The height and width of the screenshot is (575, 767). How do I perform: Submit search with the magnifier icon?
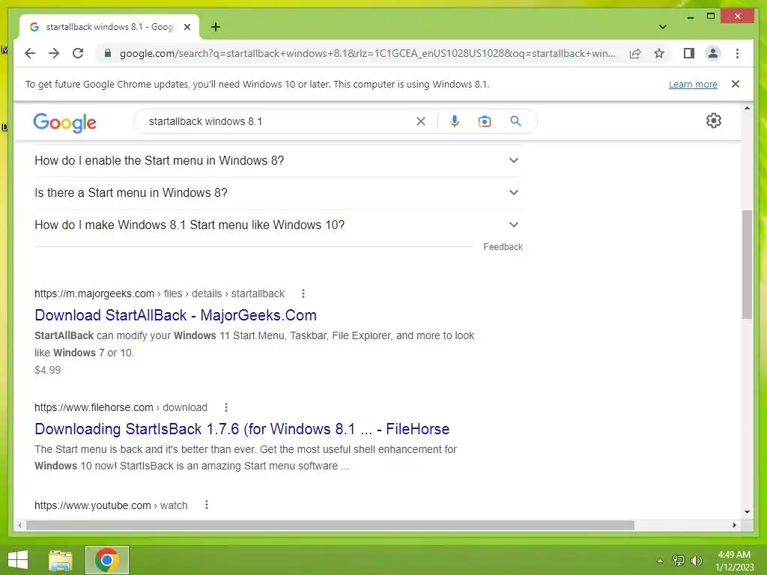(x=515, y=121)
